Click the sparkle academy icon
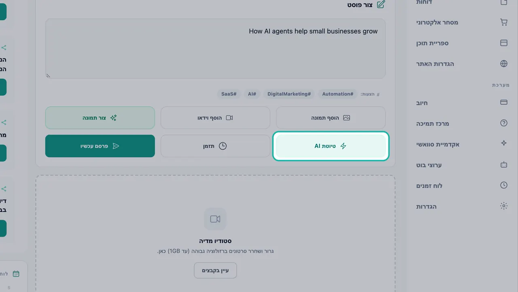Screen dimensions: 518x292 [x=504, y=143]
